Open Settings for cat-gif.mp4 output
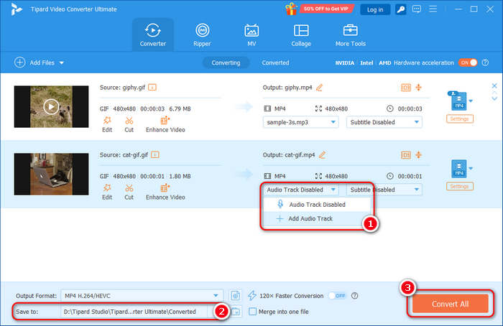 pos(459,186)
